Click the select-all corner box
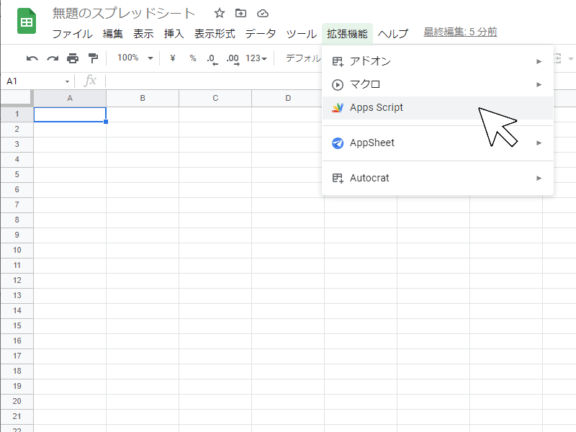 (17, 98)
